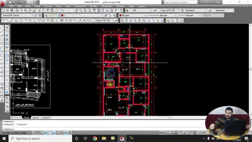The image size is (252, 142).
Task: Open Google Chrome from the taskbar
Action: click(95, 138)
